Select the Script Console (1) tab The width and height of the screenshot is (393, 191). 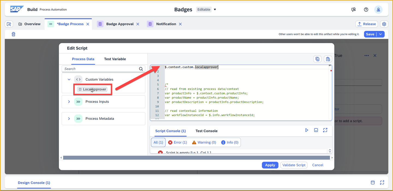coord(170,131)
